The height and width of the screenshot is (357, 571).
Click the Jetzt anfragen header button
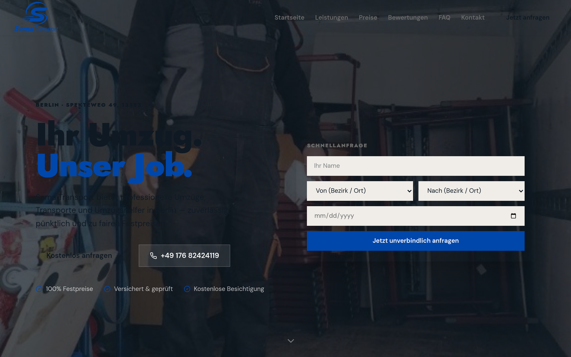click(x=528, y=17)
